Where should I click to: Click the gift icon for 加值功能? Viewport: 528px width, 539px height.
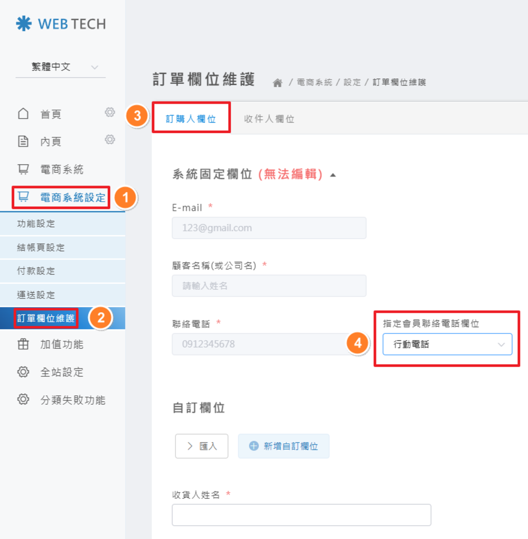pyautogui.click(x=23, y=345)
